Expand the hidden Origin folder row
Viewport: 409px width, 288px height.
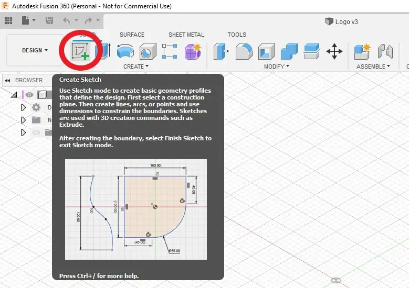pyautogui.click(x=23, y=132)
